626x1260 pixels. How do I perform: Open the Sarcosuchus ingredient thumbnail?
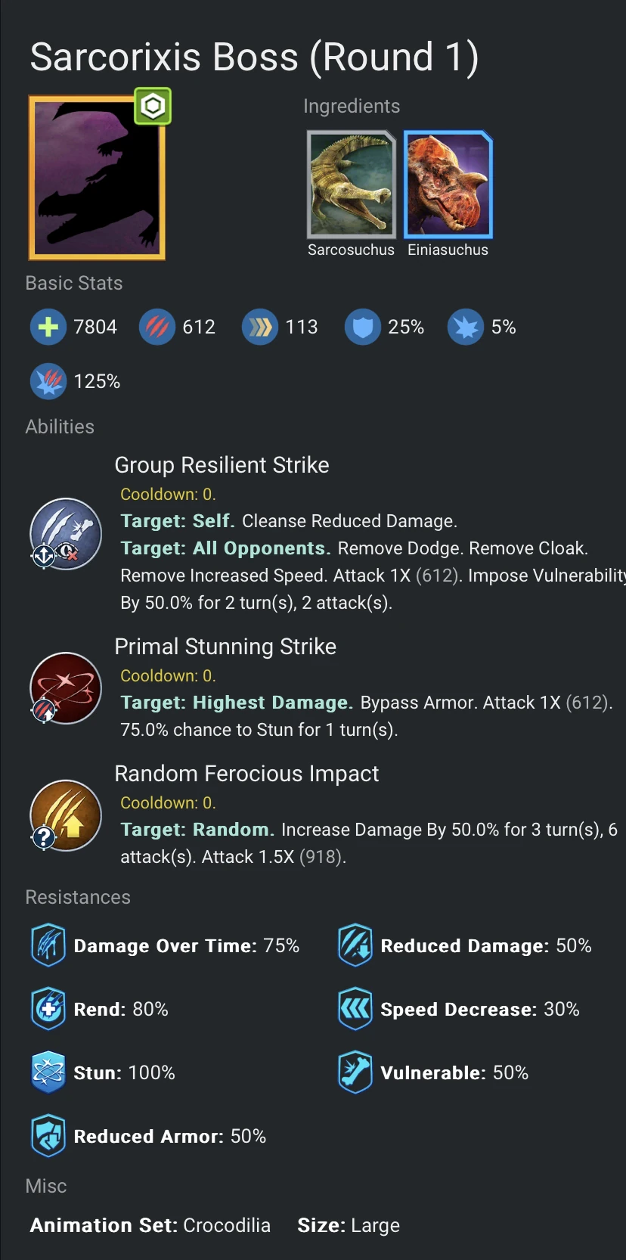tap(351, 184)
